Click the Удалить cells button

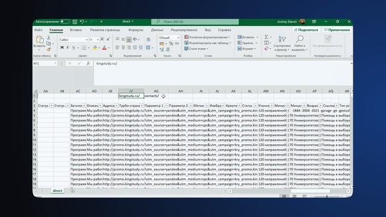tap(247, 43)
